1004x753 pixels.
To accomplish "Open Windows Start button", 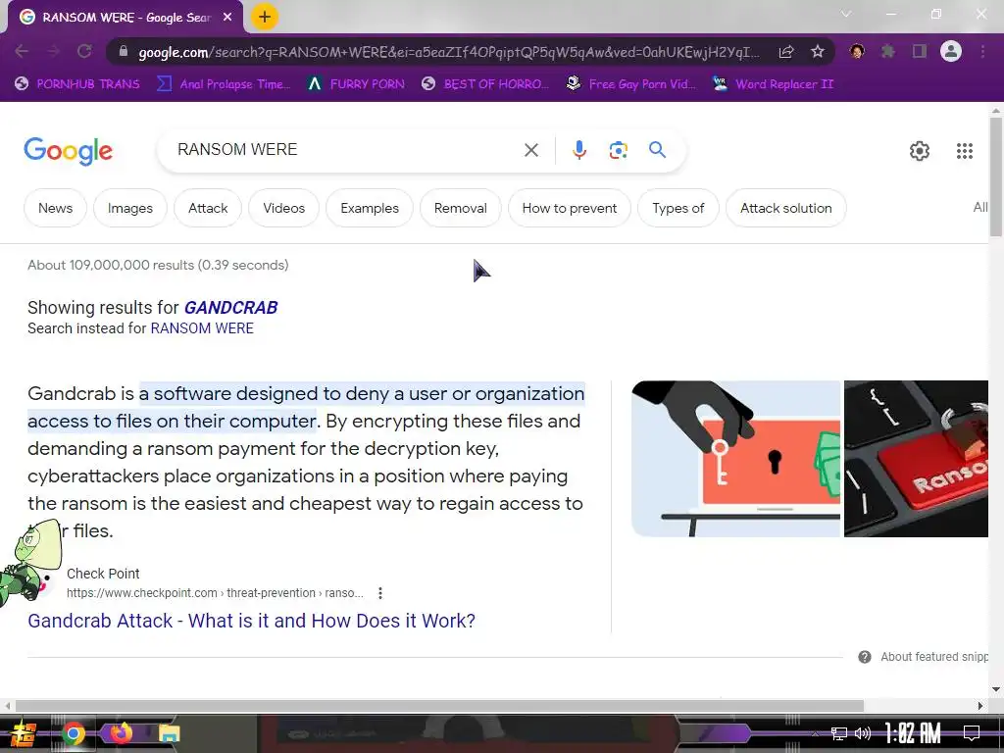I will (23, 733).
